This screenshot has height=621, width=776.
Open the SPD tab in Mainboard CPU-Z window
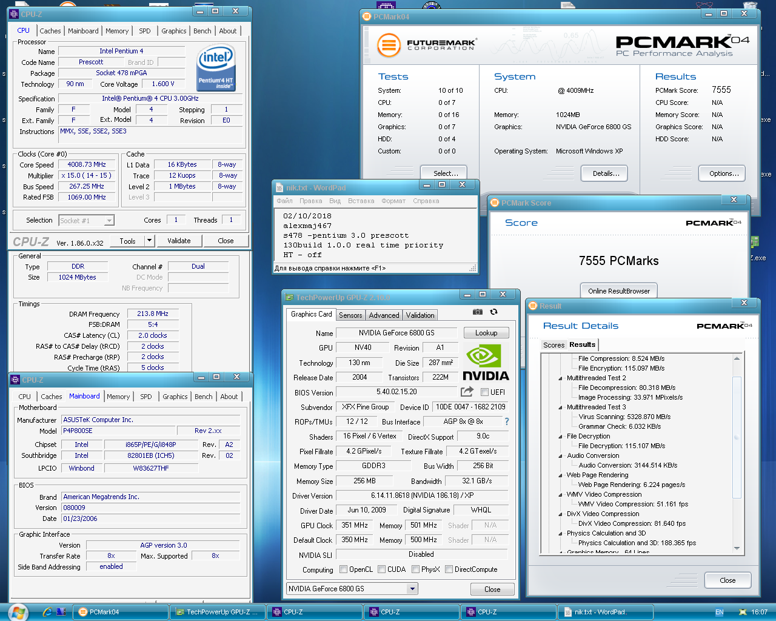145,397
